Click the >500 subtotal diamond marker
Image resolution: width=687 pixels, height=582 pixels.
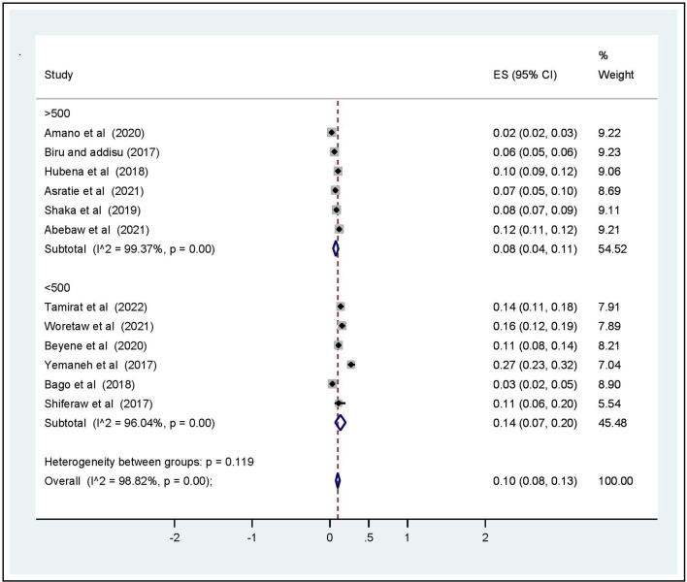point(336,248)
